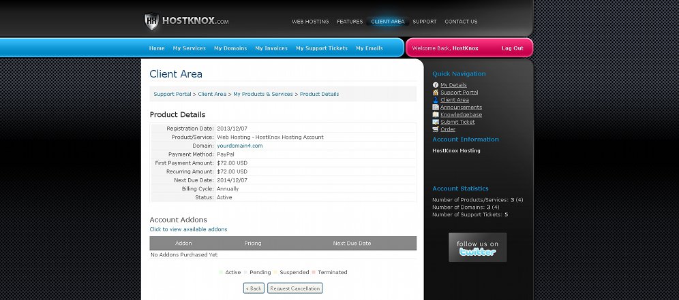Screen dimensions: 679x300
Task: Click the Next Due Date column header
Action: click(352, 244)
